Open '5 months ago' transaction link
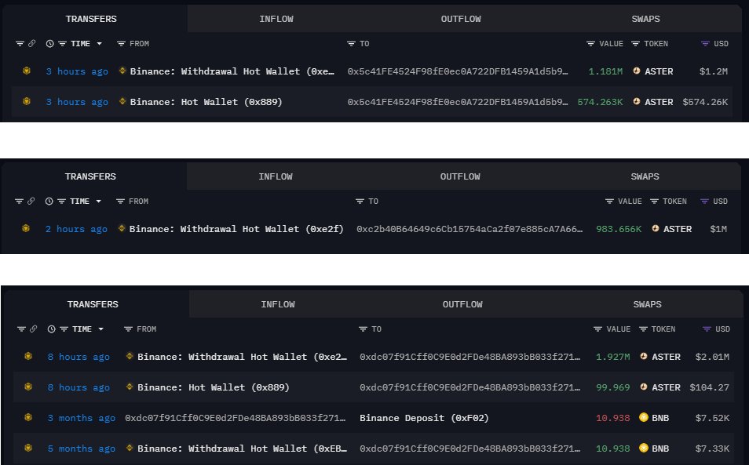 point(81,449)
